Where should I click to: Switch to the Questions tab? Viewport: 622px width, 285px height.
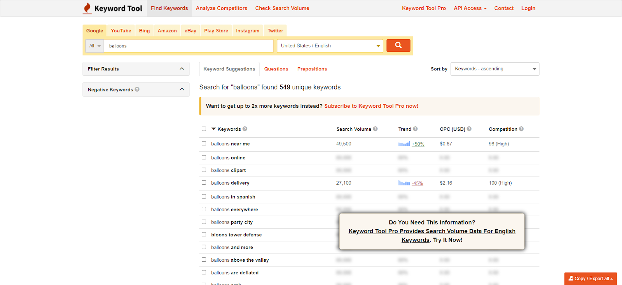[x=276, y=69]
